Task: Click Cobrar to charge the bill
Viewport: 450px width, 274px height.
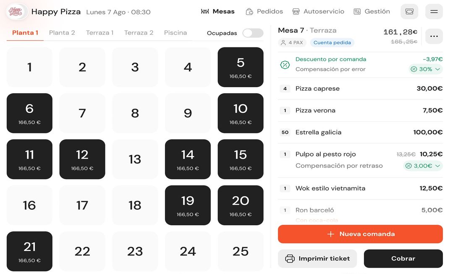Action: (403, 258)
